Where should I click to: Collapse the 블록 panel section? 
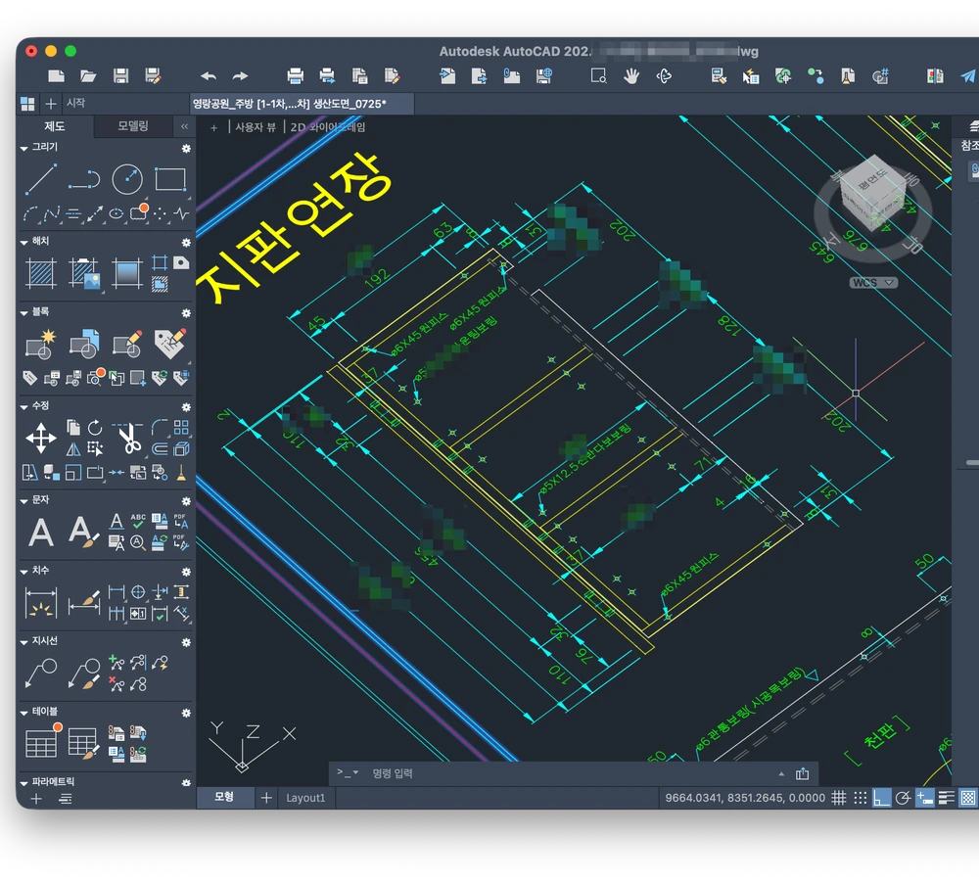[23, 312]
